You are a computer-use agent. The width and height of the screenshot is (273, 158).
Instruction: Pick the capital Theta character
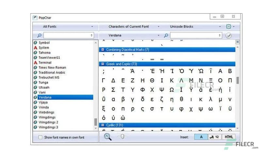pyautogui.click(x=152, y=80)
